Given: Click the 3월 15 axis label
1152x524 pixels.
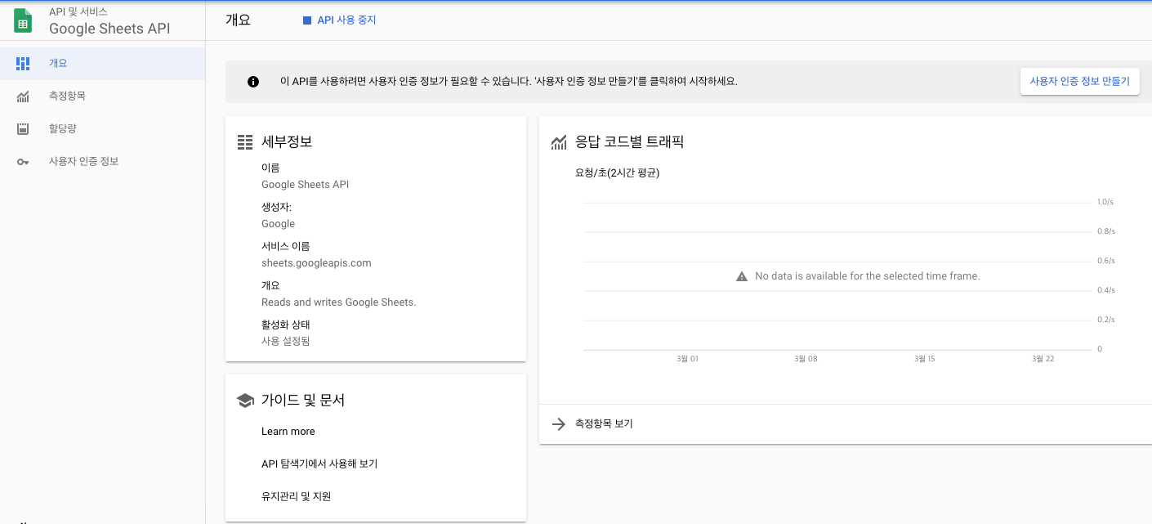Looking at the screenshot, I should coord(925,359).
